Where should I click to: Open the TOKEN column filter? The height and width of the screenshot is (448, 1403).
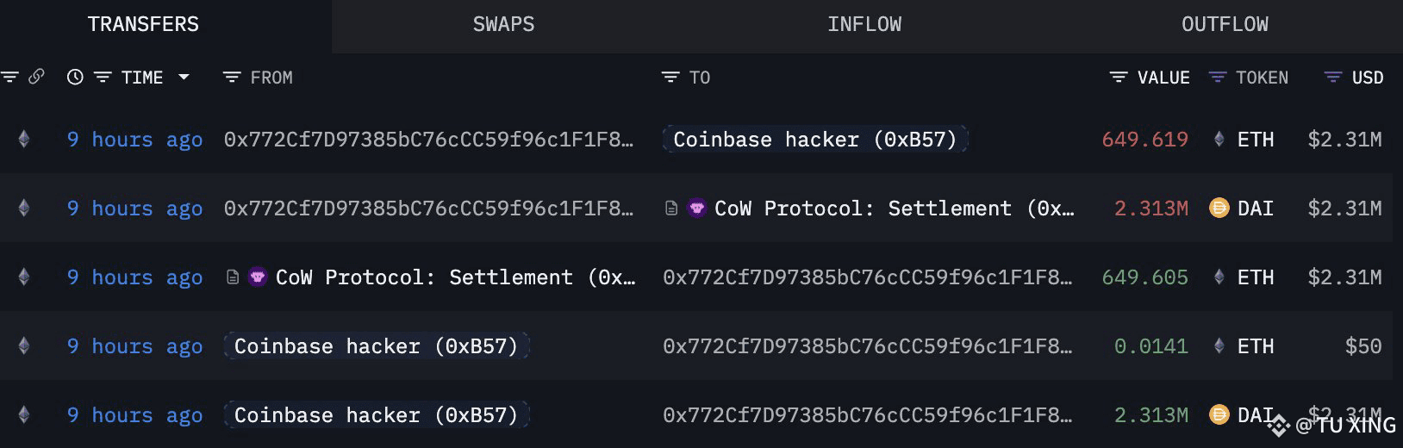tap(1217, 78)
